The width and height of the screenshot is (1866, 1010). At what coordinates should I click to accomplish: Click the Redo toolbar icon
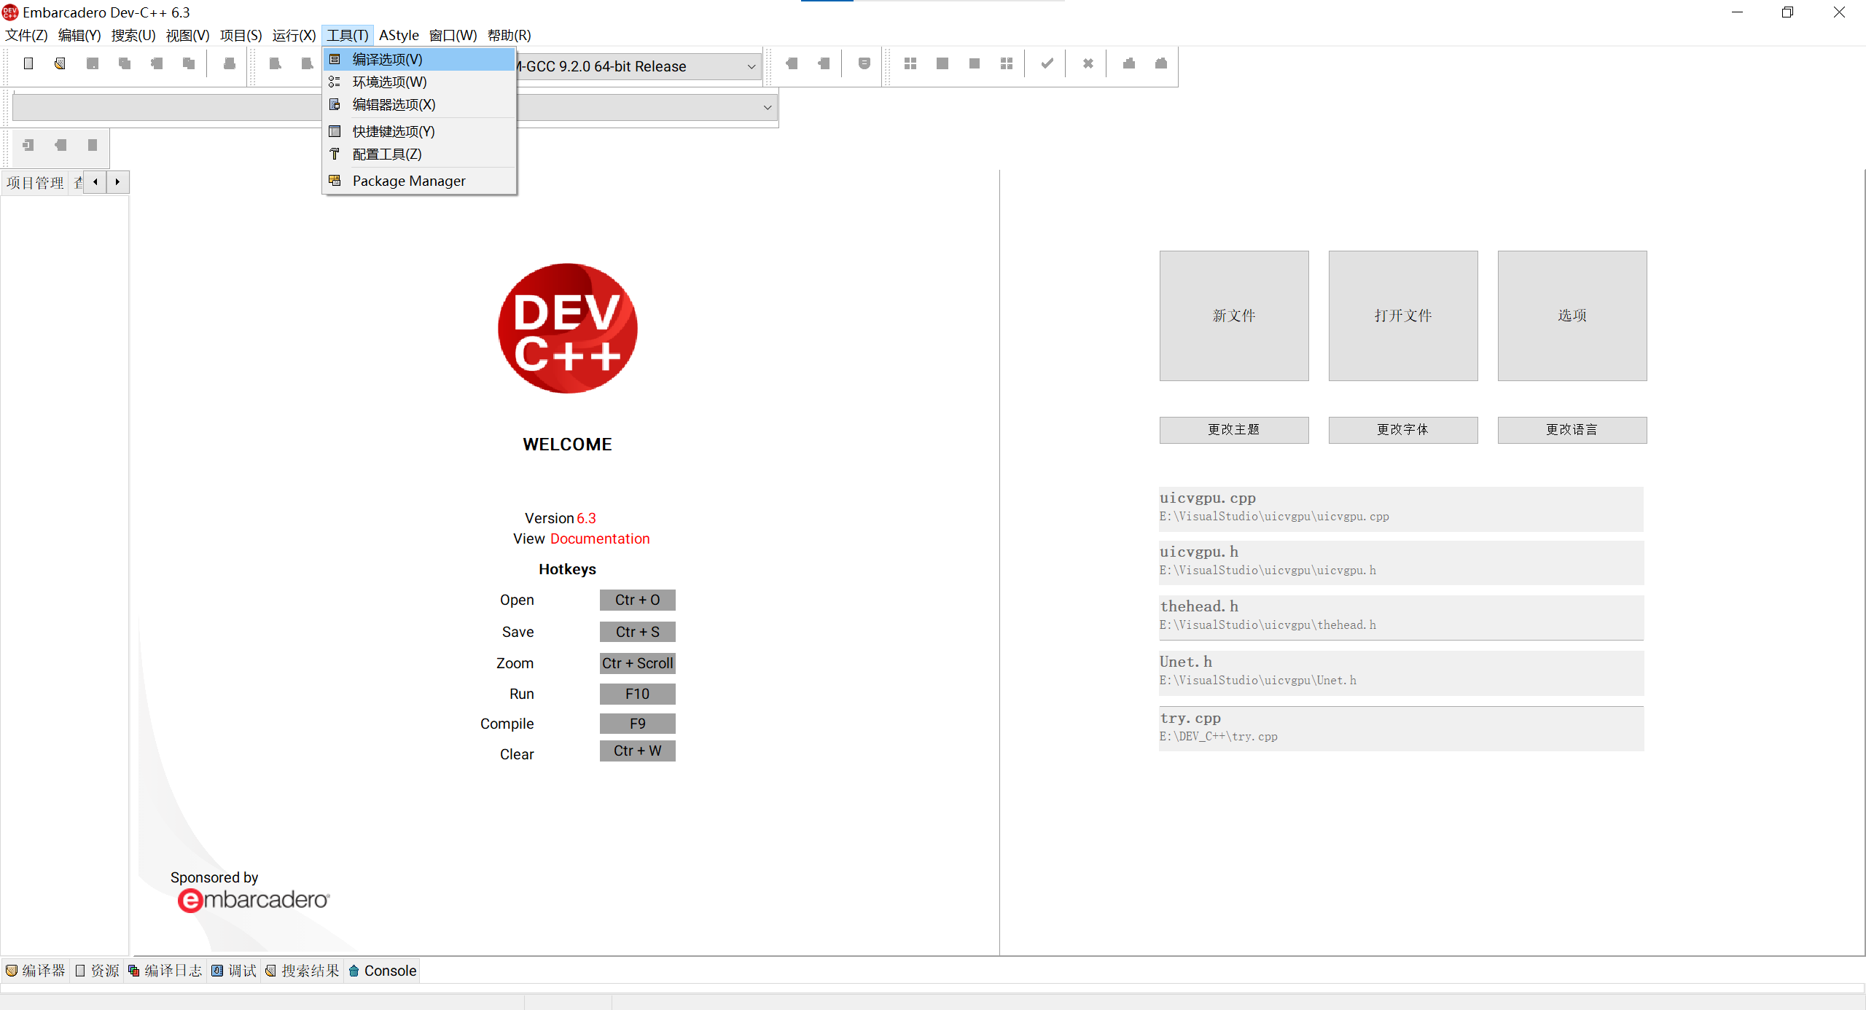pos(307,63)
